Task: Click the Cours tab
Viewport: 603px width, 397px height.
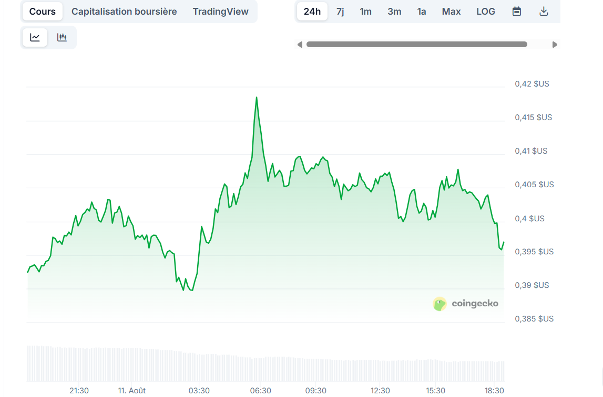Action: pos(42,11)
